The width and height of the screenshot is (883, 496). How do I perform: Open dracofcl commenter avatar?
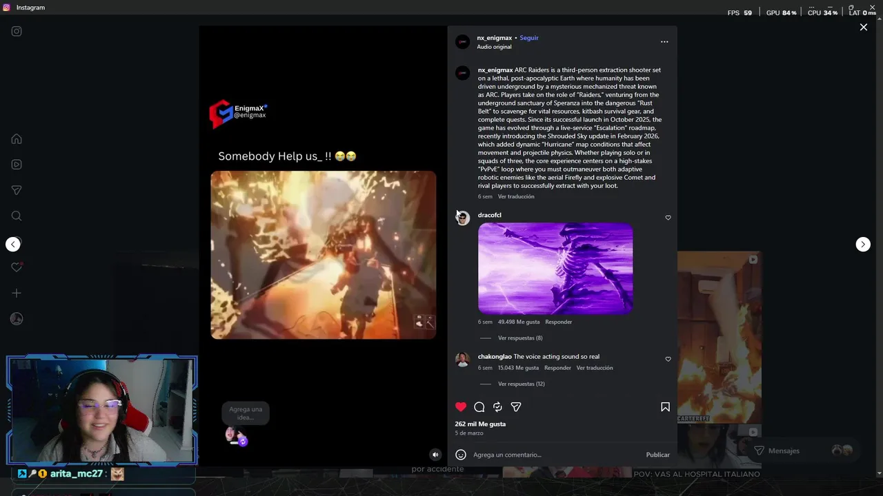463,218
